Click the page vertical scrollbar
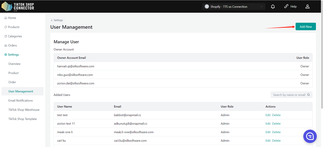This screenshot has height=147, width=323. pyautogui.click(x=321, y=63)
